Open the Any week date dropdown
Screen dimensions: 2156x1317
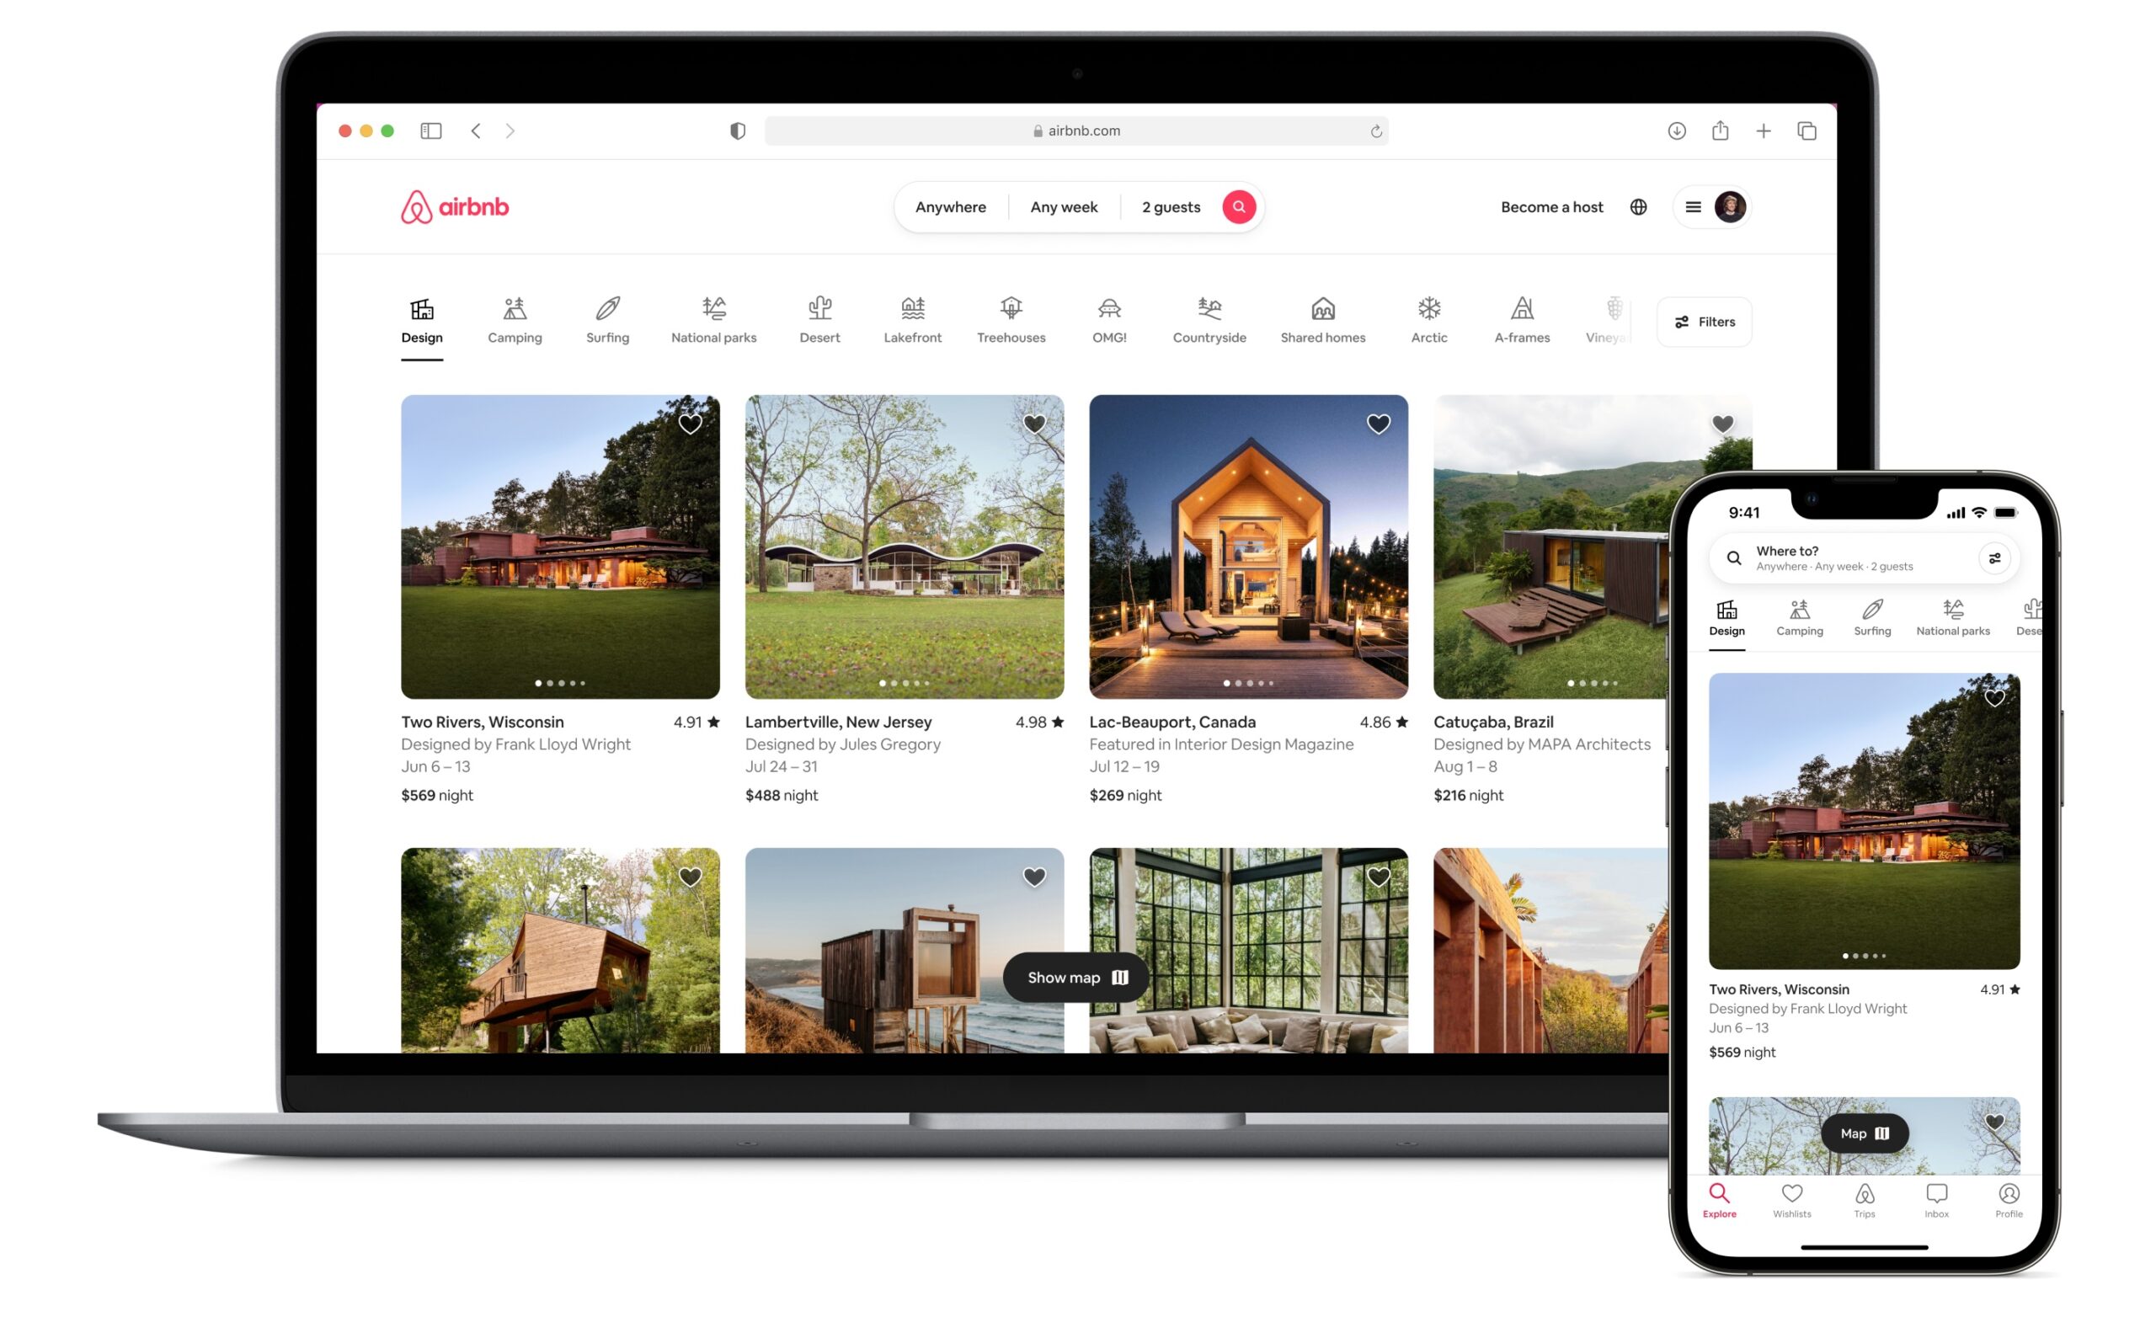tap(1065, 206)
